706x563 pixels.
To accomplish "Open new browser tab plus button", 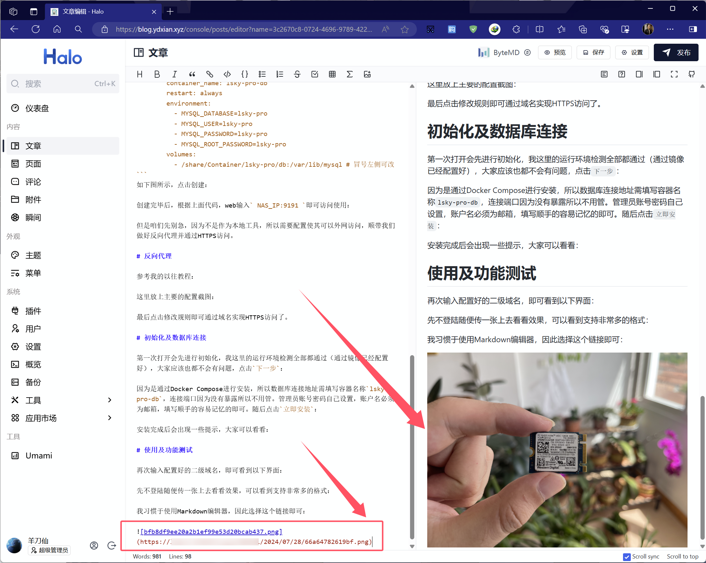I will [170, 12].
